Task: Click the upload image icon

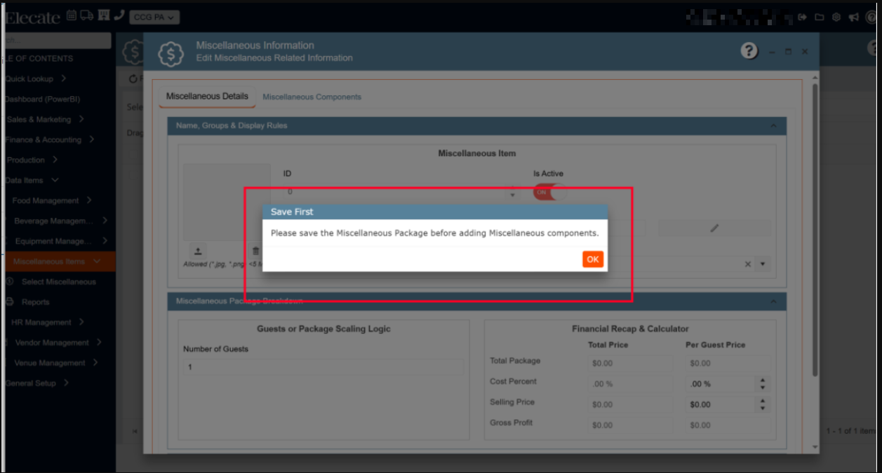Action: point(198,251)
